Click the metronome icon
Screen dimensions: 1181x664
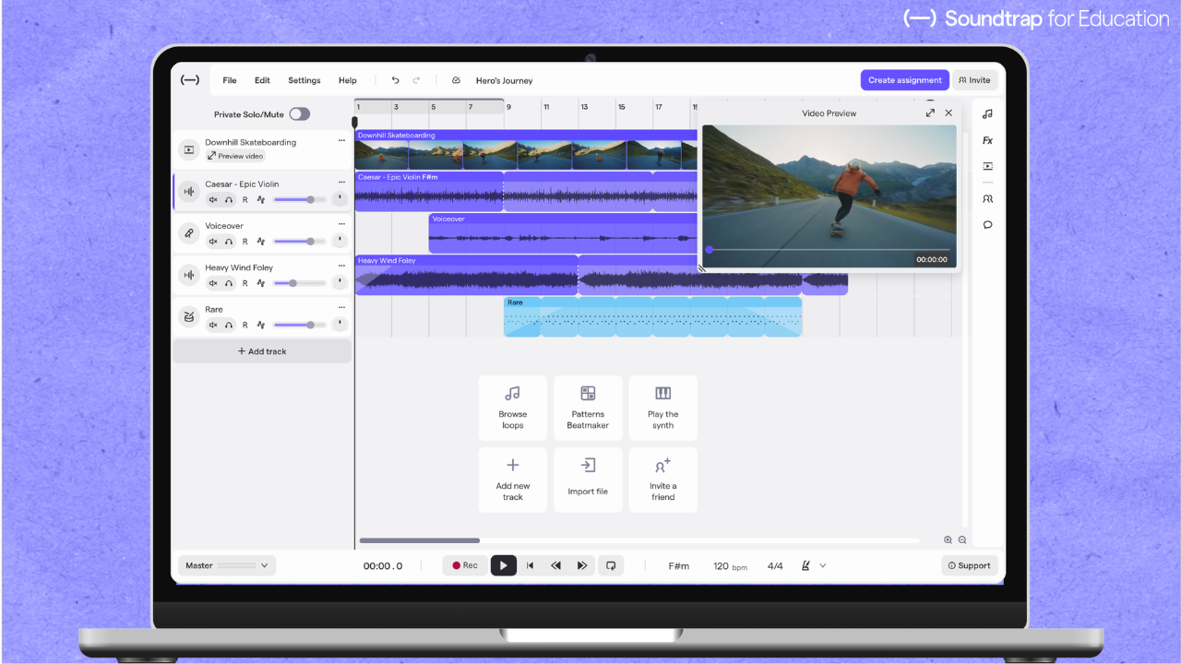(x=805, y=565)
